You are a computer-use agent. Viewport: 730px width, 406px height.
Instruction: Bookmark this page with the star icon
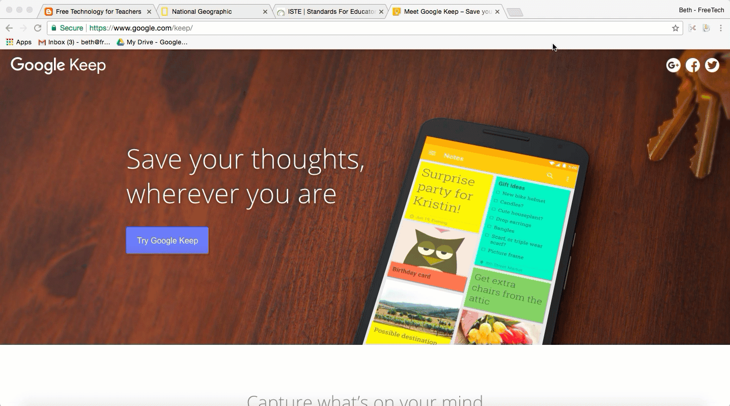click(676, 28)
